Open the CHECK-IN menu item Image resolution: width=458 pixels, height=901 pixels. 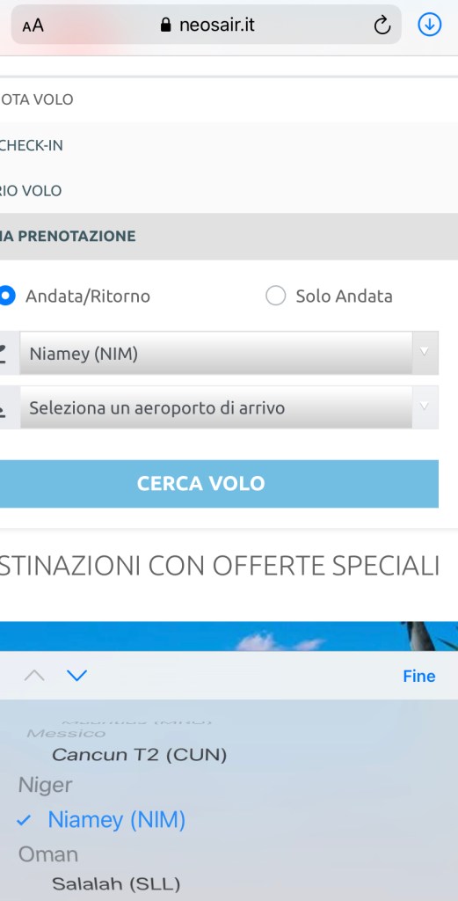[x=31, y=145]
